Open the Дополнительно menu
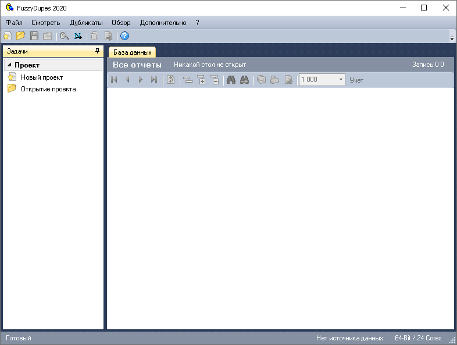 [163, 23]
